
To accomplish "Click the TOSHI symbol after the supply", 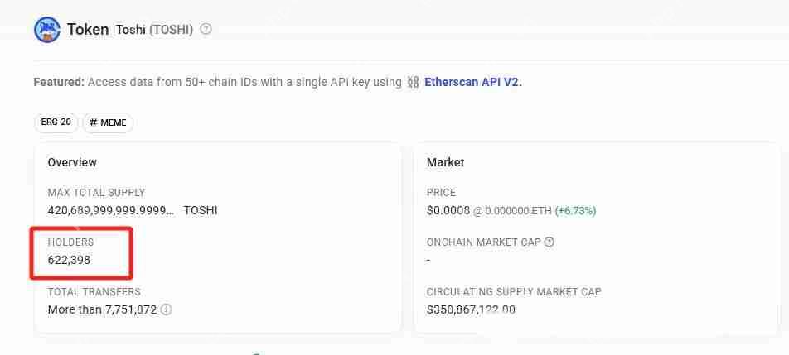I will pyautogui.click(x=201, y=210).
